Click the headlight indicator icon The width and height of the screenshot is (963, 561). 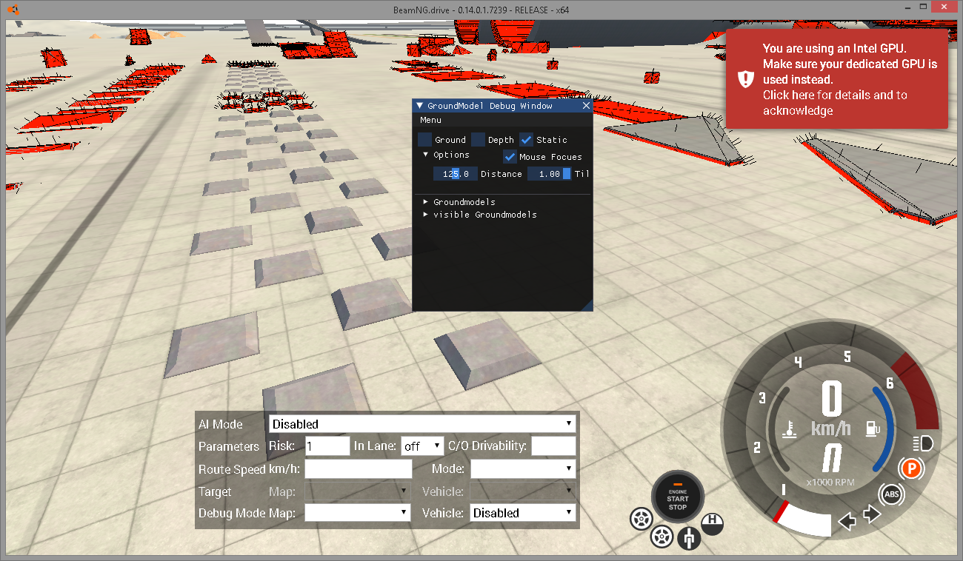923,443
